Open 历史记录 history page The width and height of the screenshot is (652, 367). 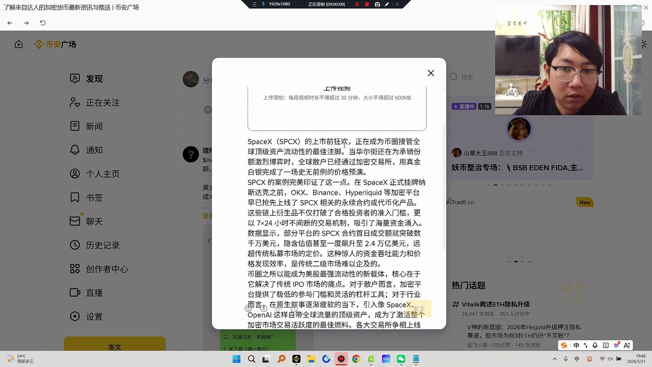[x=115, y=245]
